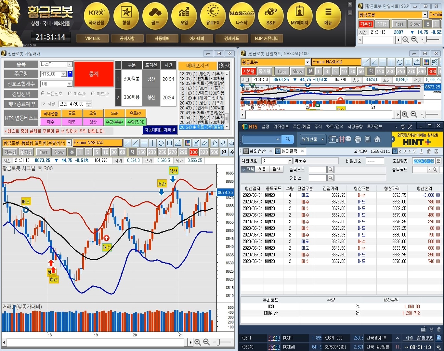Click the eraser tool in bottom-left chart toolbar
The height and width of the screenshot is (351, 444).
pos(204,143)
